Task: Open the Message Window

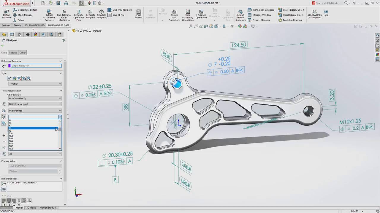Action: (x=259, y=15)
